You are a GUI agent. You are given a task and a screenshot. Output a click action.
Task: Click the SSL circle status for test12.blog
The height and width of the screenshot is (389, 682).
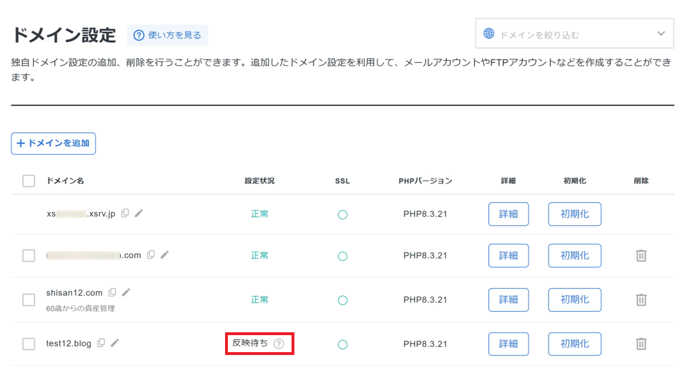[x=342, y=344]
